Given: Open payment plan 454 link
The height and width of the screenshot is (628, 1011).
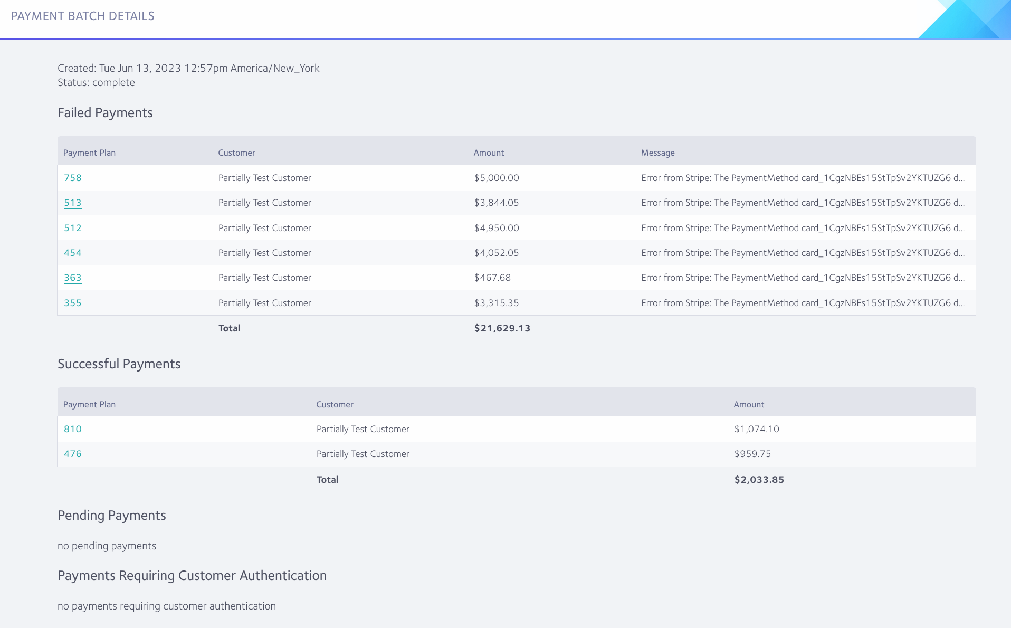Looking at the screenshot, I should [x=73, y=253].
